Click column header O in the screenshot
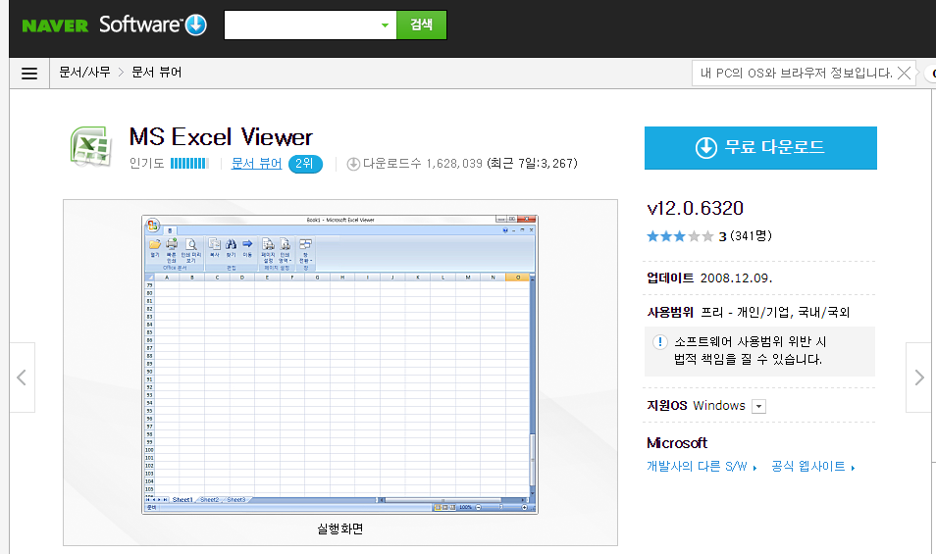 pos(517,277)
